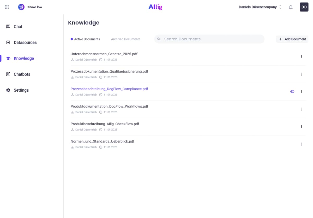Open the notification bell
This screenshot has width=313, height=218.
(x=291, y=7)
